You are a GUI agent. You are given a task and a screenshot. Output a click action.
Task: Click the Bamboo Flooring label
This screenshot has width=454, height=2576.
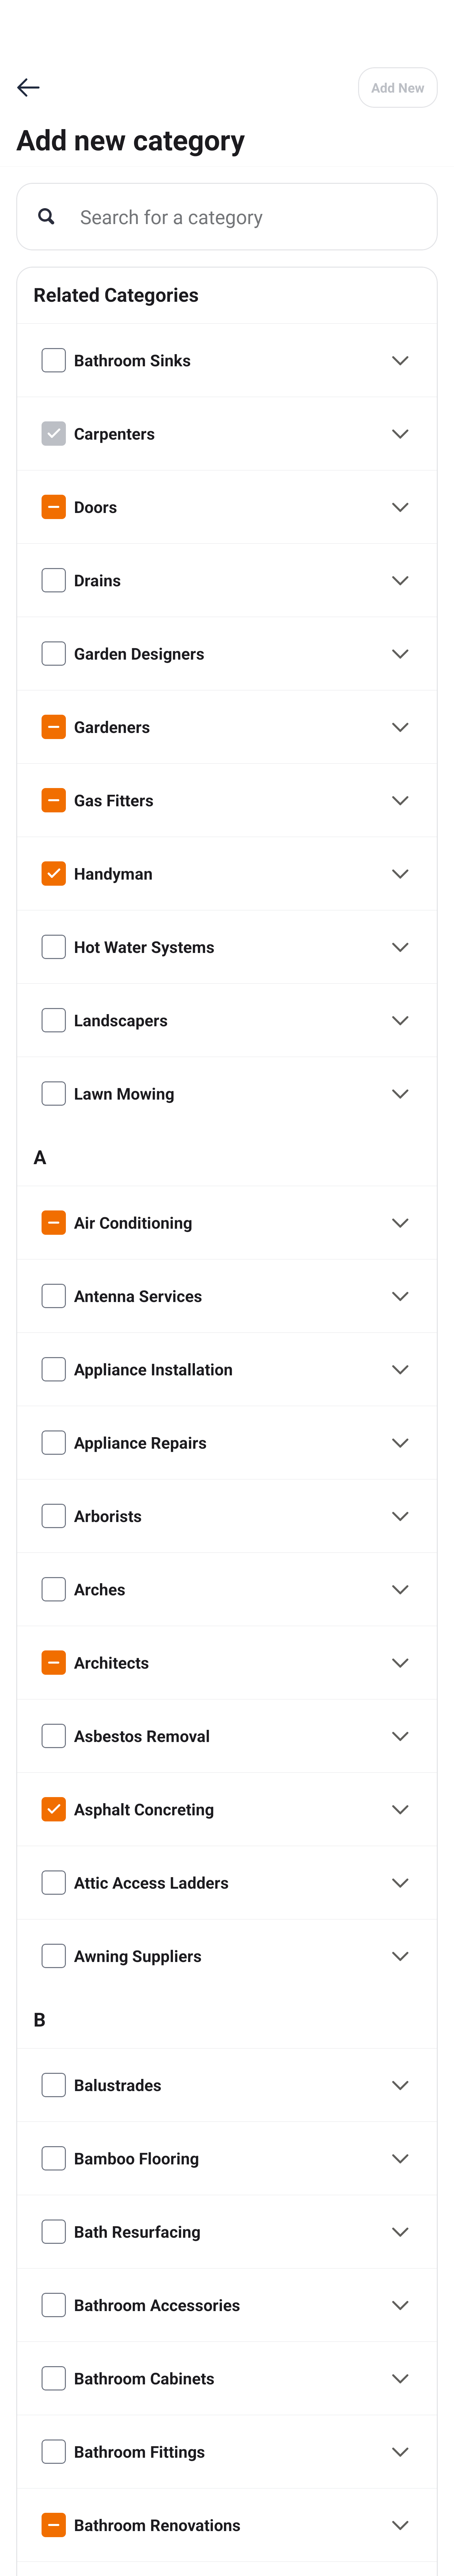(x=136, y=2158)
